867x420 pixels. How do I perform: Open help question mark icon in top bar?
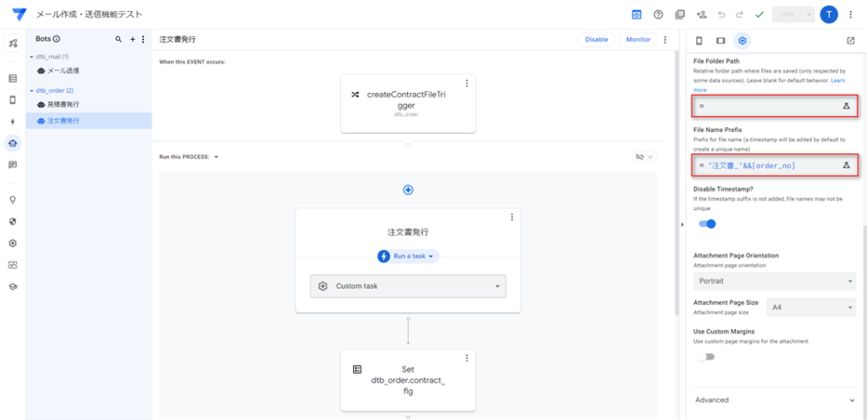(658, 15)
